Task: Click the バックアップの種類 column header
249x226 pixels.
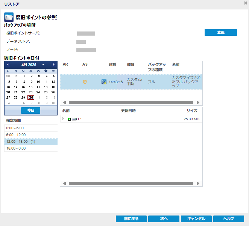Action: 156,67
